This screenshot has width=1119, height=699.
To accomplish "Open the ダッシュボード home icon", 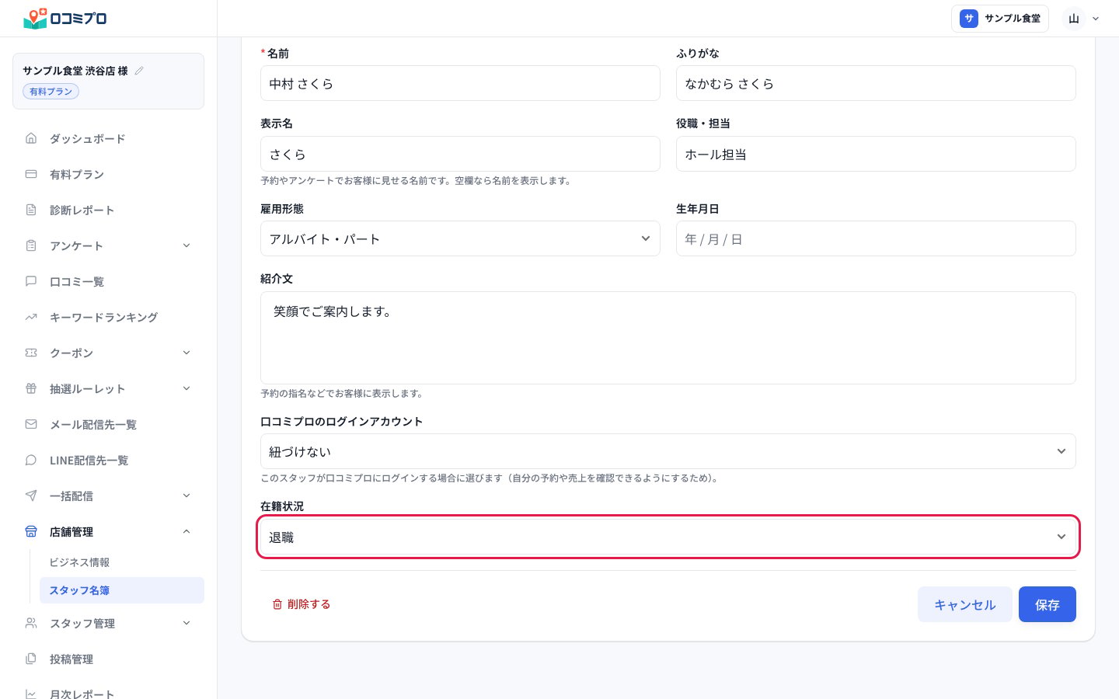I will coord(31,138).
